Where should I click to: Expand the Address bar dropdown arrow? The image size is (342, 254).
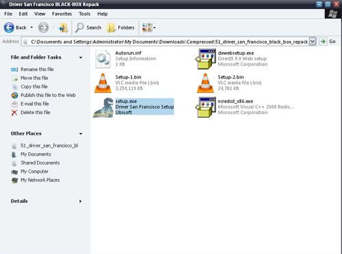[x=313, y=42]
